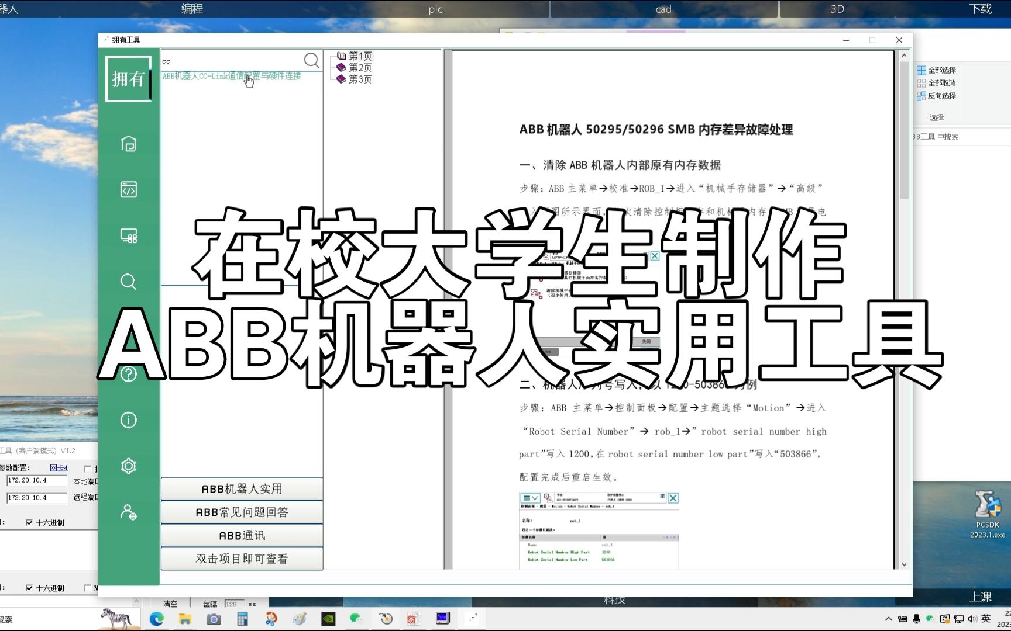Open the white 拥有工具 taskbar icon
The image size is (1011, 631).
(x=472, y=618)
